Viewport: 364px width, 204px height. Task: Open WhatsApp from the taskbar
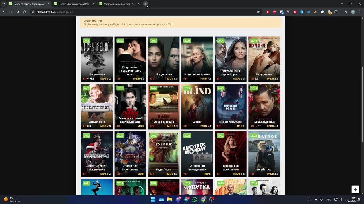(195, 199)
